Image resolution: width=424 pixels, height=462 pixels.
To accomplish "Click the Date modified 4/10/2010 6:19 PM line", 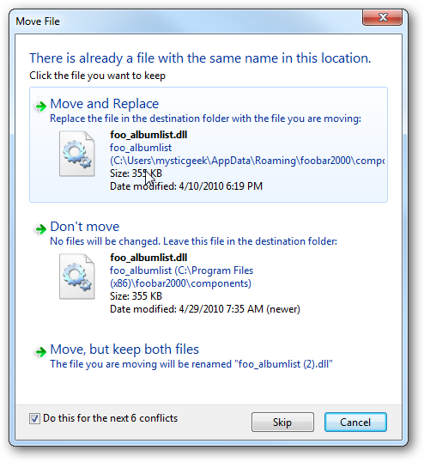I will tap(186, 186).
